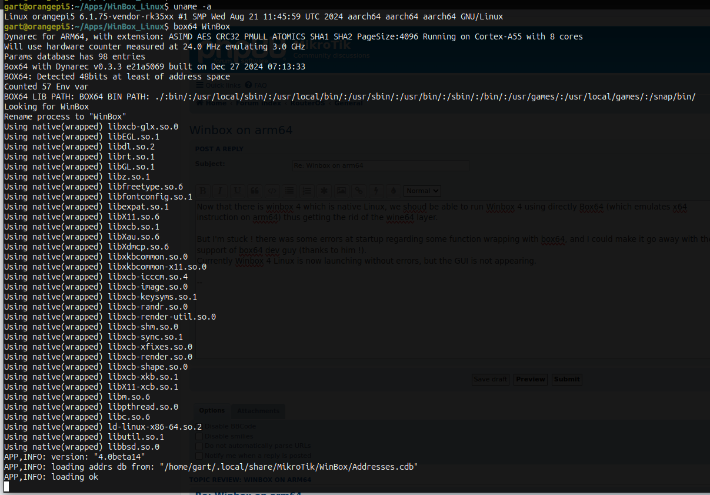The image size is (710, 495).
Task: Toggle Underline formatting in the reply editor
Action: point(237,191)
